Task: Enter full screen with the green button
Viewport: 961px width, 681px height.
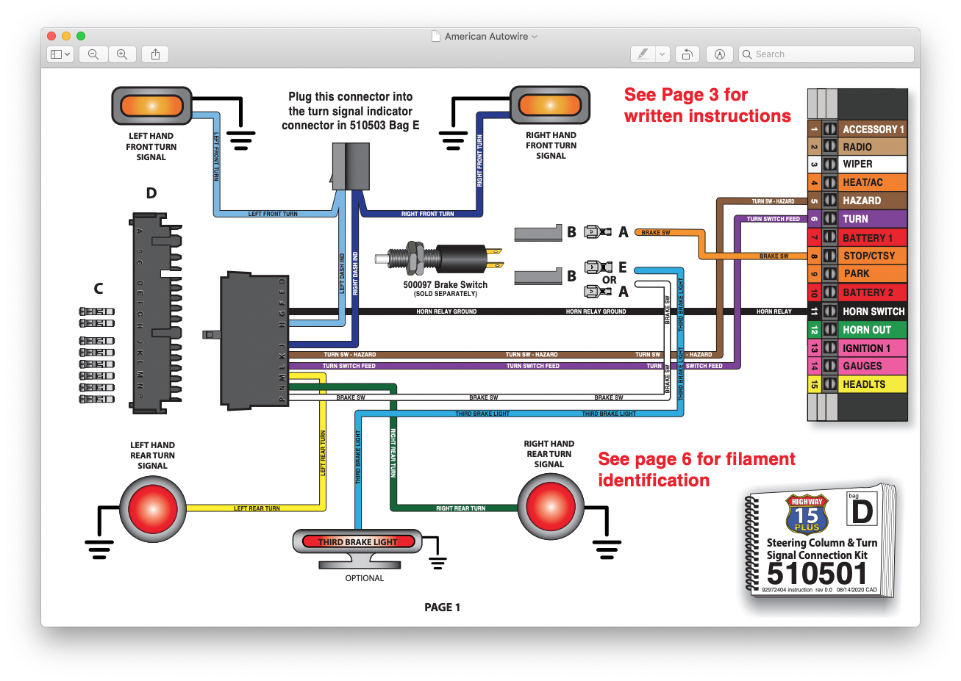Action: (81, 36)
